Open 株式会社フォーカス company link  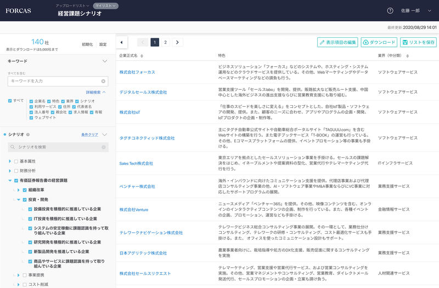pos(137,72)
